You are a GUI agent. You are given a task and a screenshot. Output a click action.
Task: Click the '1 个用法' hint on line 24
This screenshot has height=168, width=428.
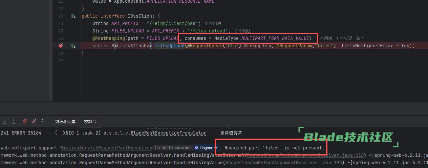[x=213, y=23]
